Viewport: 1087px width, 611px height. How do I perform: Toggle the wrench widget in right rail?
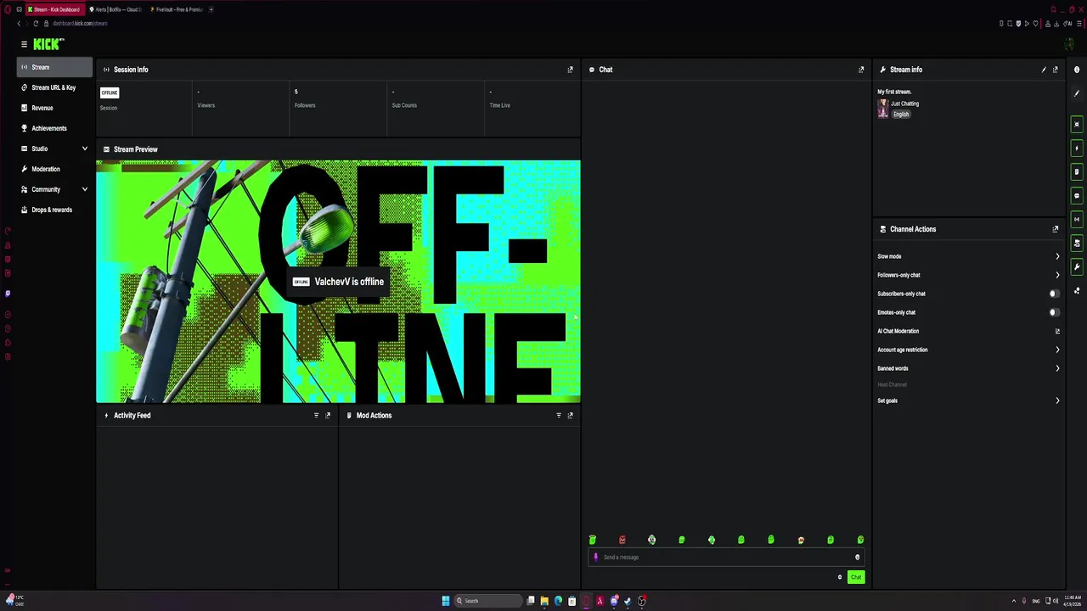click(x=1077, y=267)
